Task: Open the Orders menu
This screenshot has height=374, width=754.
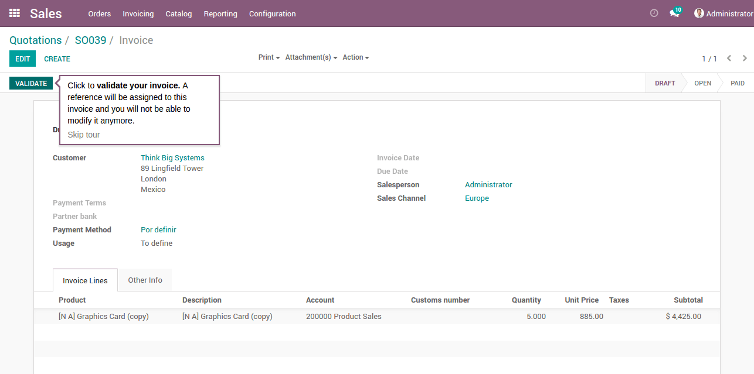Action: click(99, 13)
